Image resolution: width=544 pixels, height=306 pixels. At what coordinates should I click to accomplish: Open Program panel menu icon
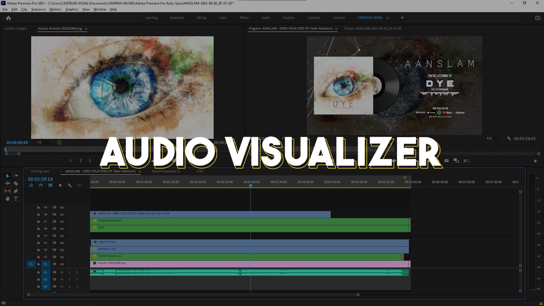coord(336,29)
